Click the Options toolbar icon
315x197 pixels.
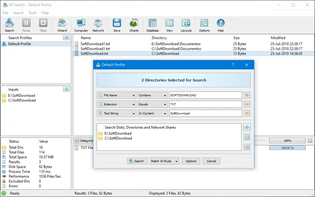204,25
